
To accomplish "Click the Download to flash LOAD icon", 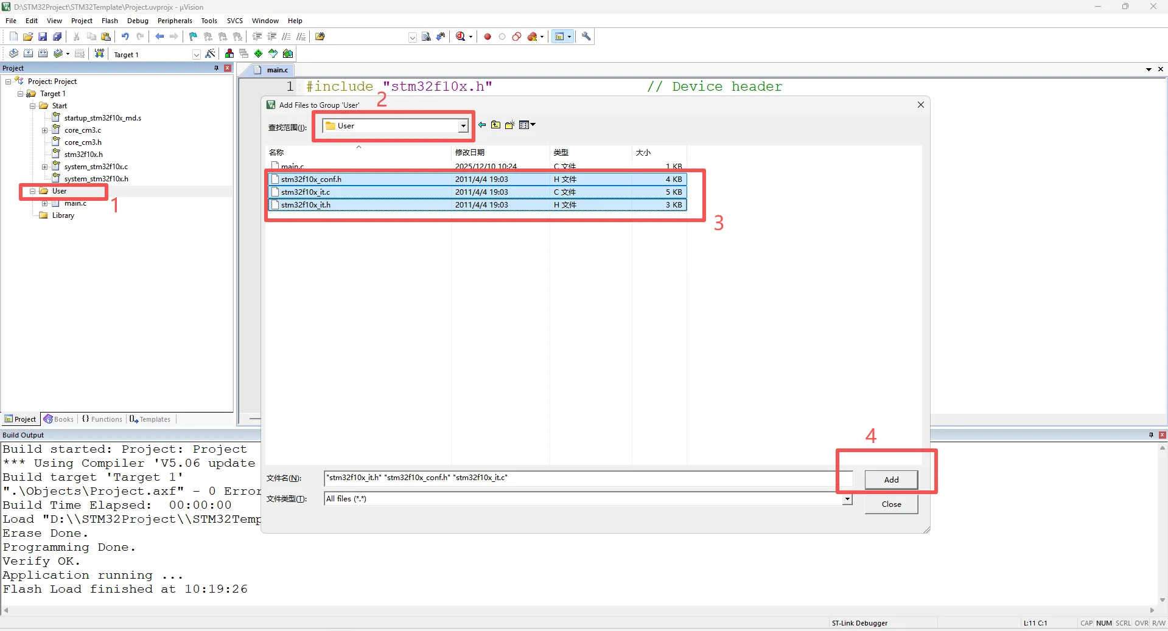I will [99, 54].
